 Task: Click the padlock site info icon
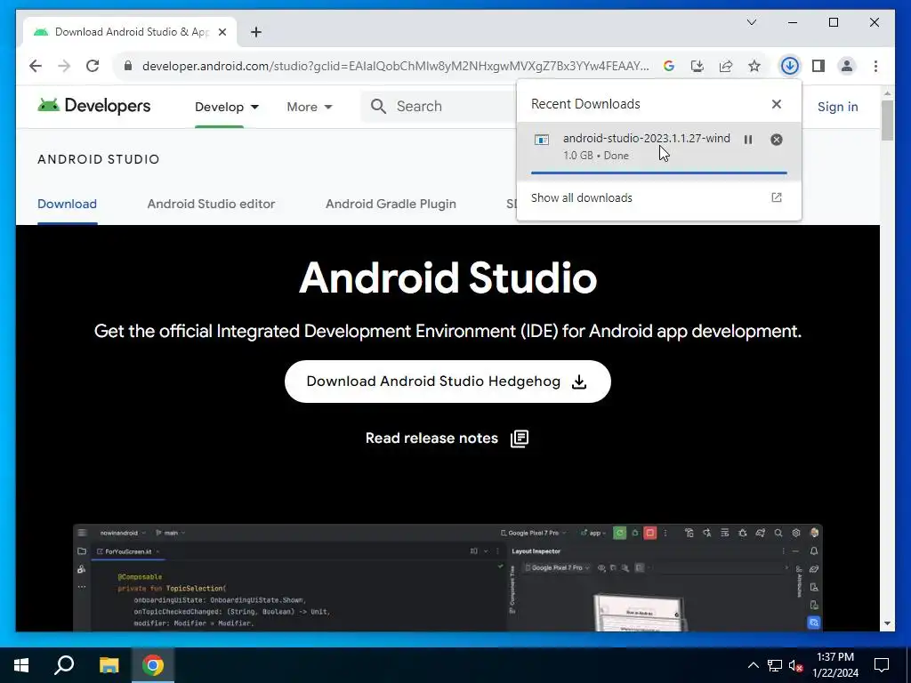128,66
